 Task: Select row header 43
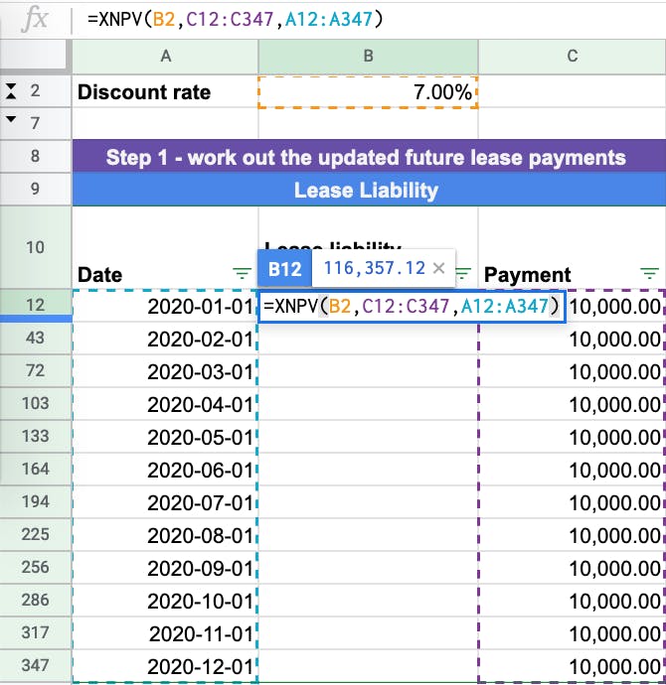(36, 338)
